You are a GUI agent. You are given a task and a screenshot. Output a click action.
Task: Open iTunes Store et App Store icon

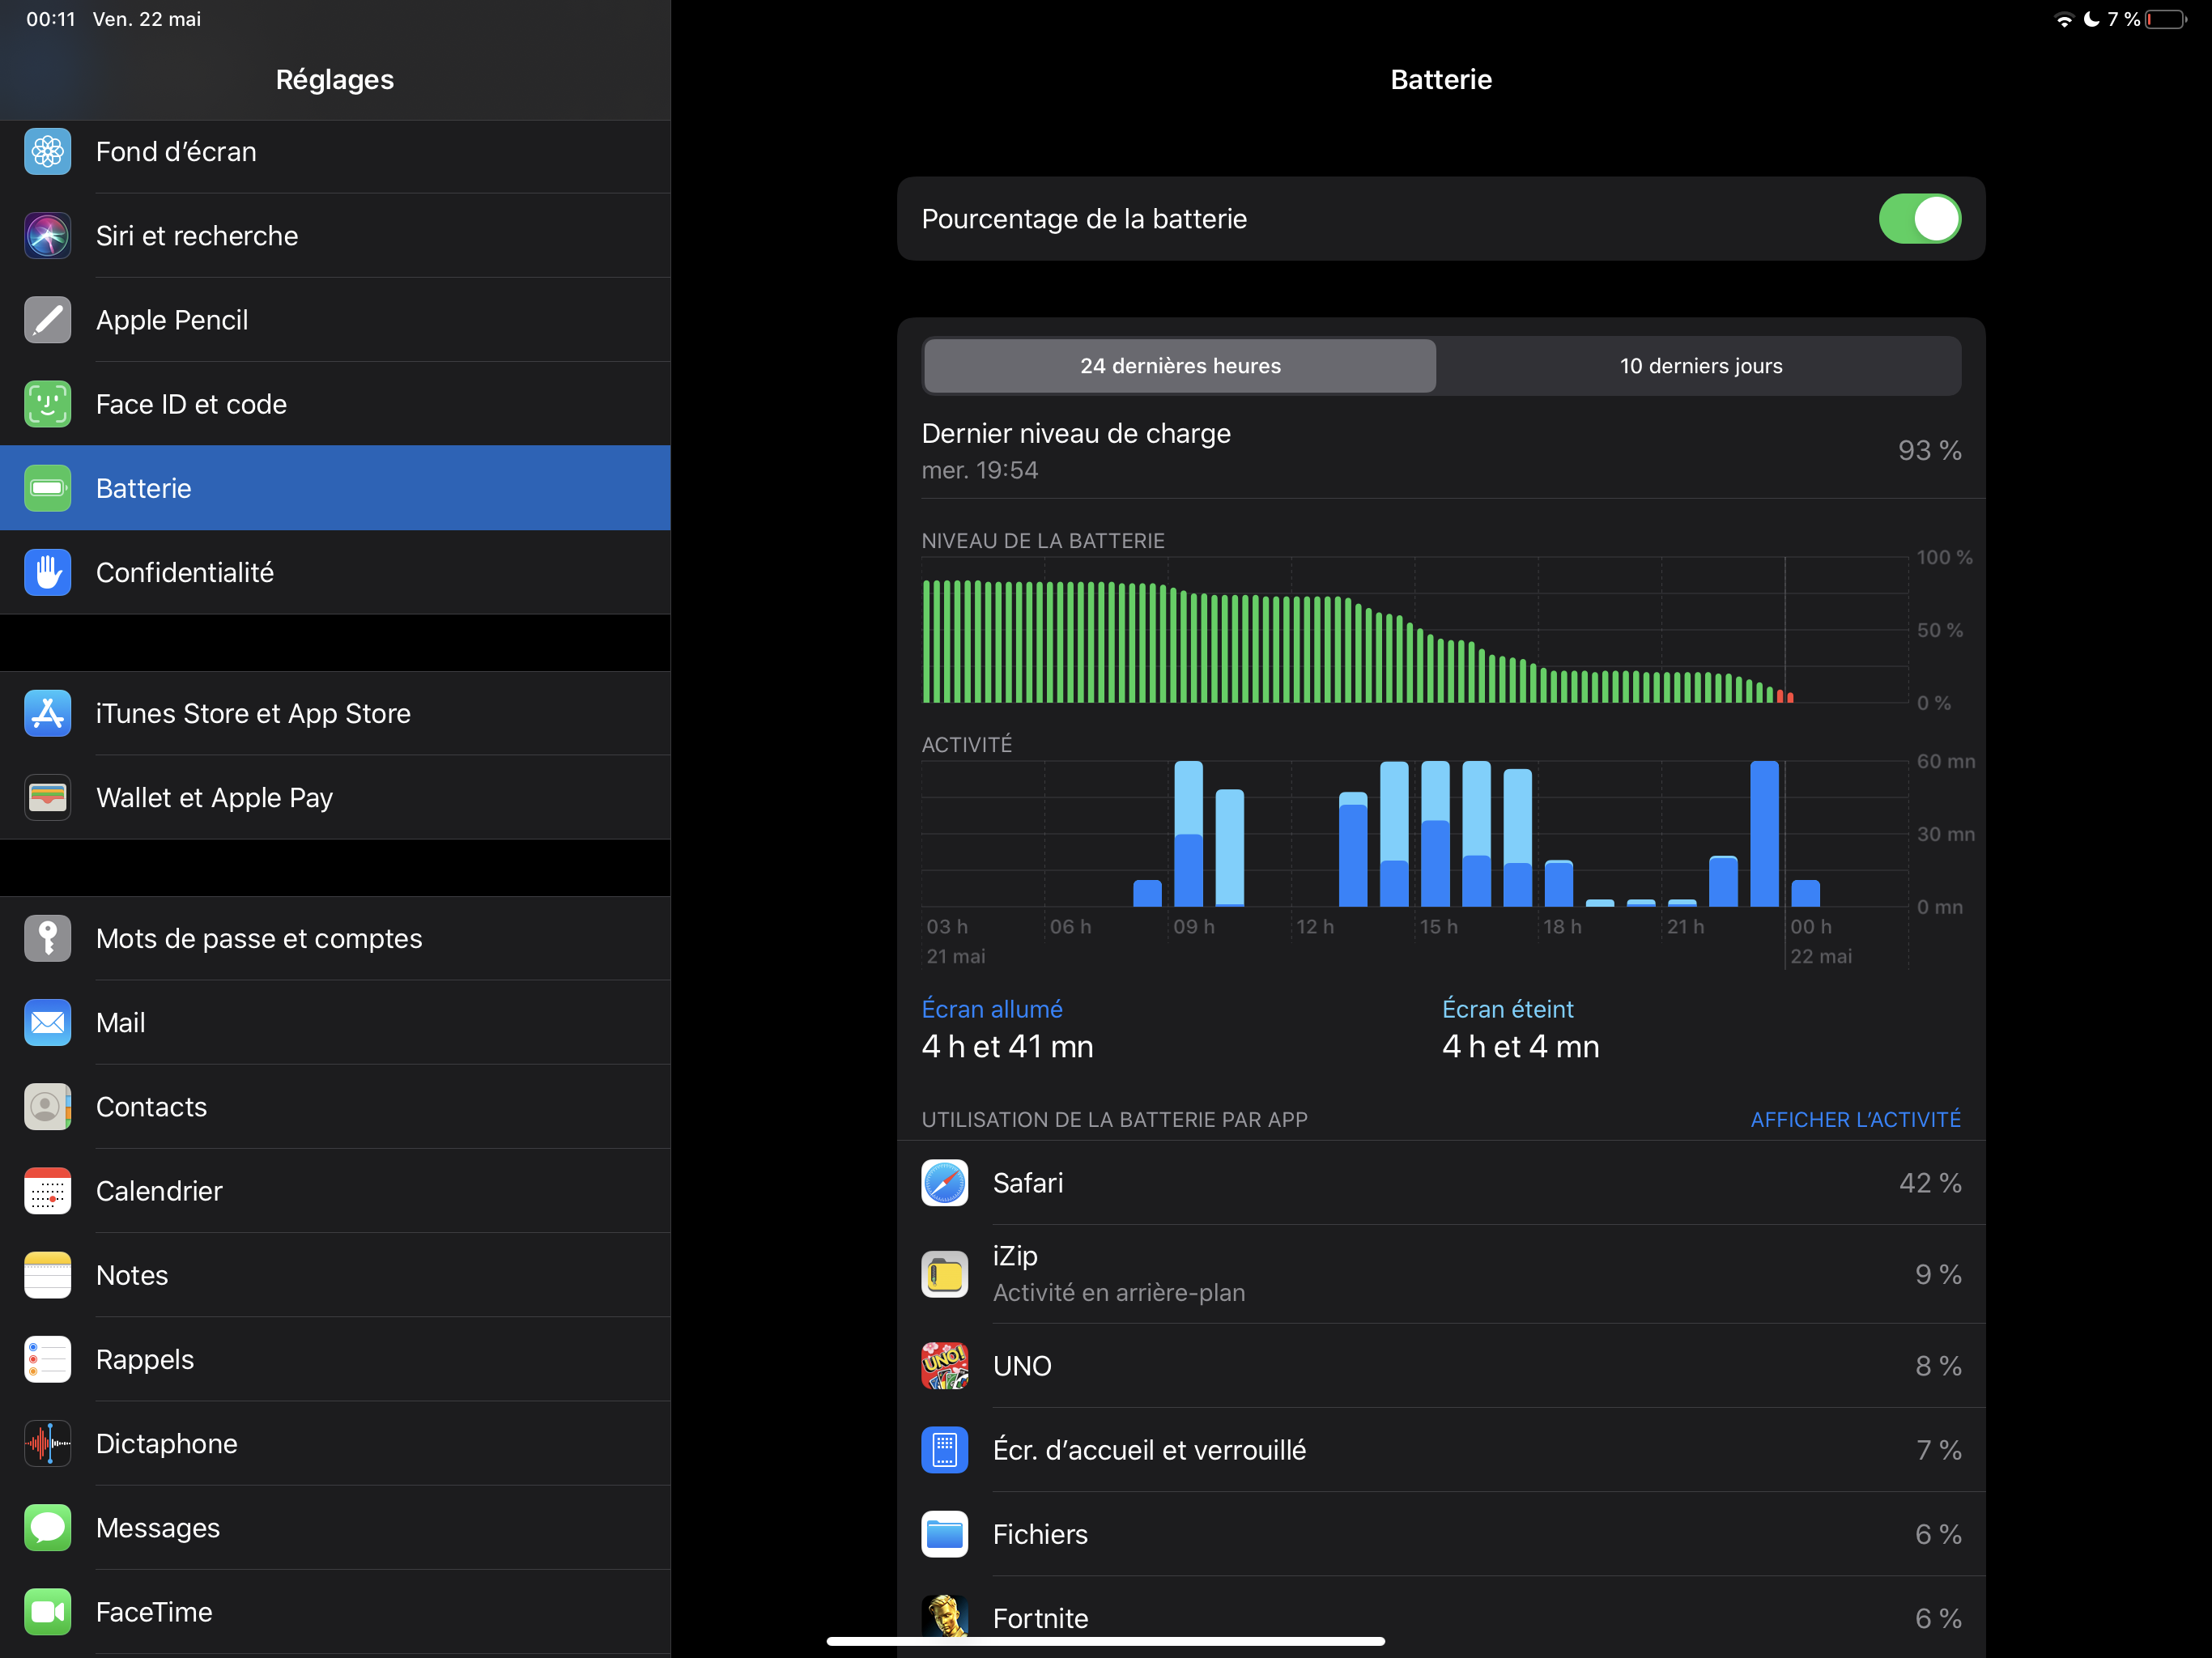47,713
